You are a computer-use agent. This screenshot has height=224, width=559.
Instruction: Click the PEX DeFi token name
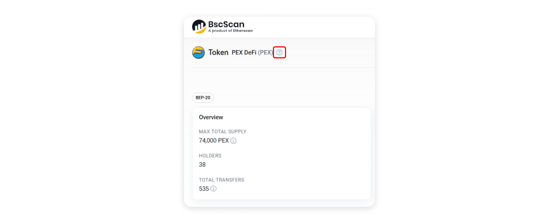coord(244,53)
